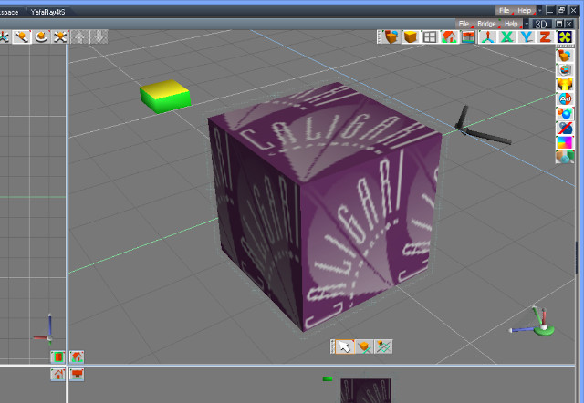Toggle the red Z axis lock

546,36
